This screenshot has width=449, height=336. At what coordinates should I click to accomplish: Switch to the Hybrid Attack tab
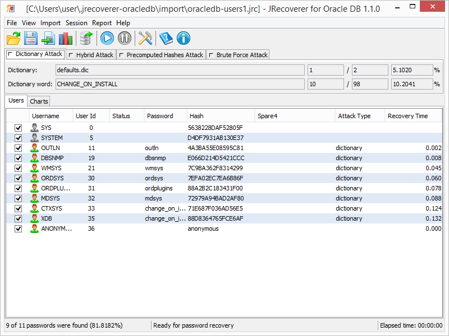click(91, 55)
